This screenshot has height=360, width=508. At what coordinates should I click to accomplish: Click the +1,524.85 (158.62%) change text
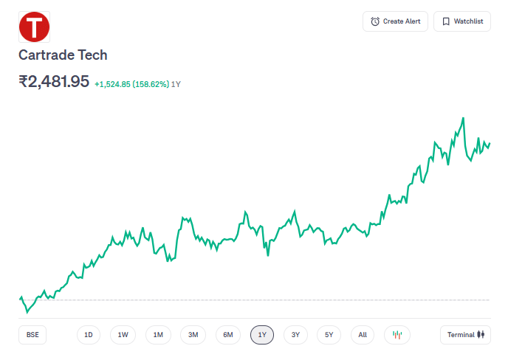pos(131,84)
